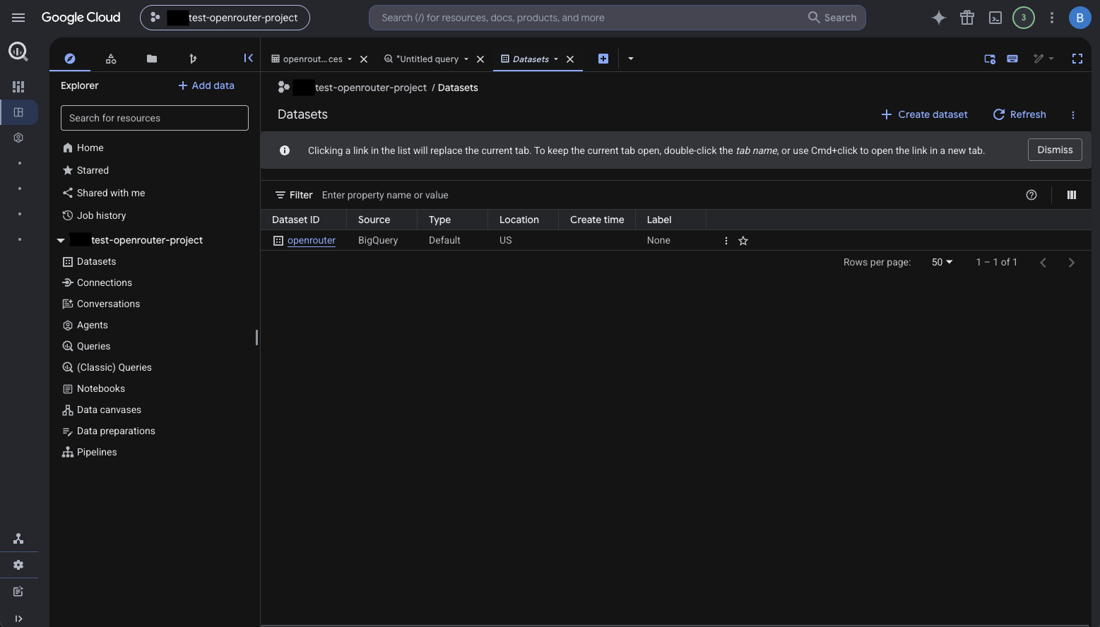Close the openrout...ces tab
1100x627 pixels.
click(x=364, y=59)
